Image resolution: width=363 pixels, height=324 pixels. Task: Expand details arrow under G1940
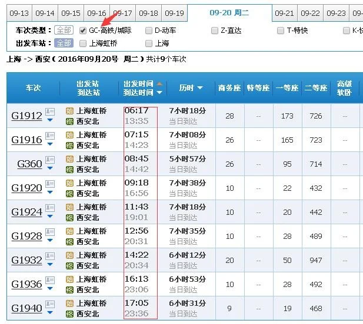click(x=50, y=312)
